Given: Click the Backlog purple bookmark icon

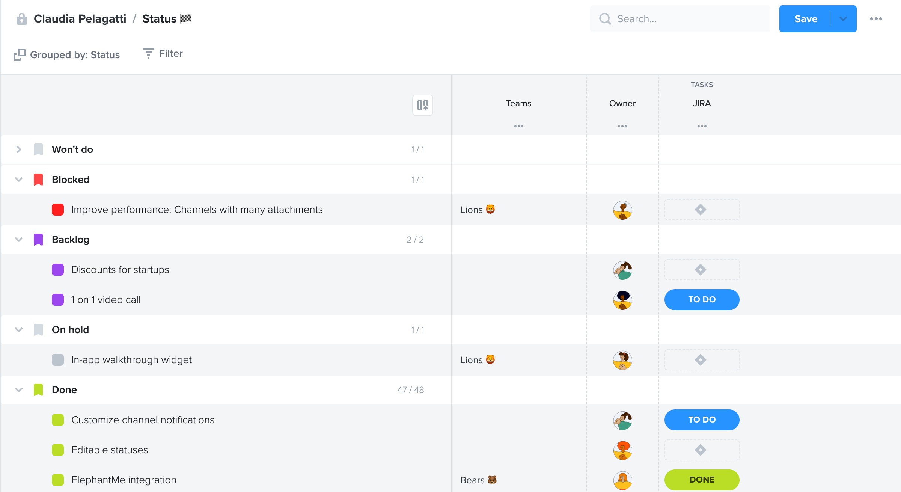Looking at the screenshot, I should pyautogui.click(x=38, y=240).
